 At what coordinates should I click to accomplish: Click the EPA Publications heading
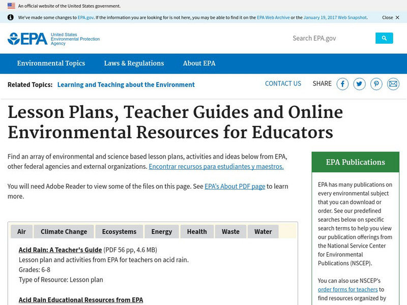pyautogui.click(x=355, y=162)
